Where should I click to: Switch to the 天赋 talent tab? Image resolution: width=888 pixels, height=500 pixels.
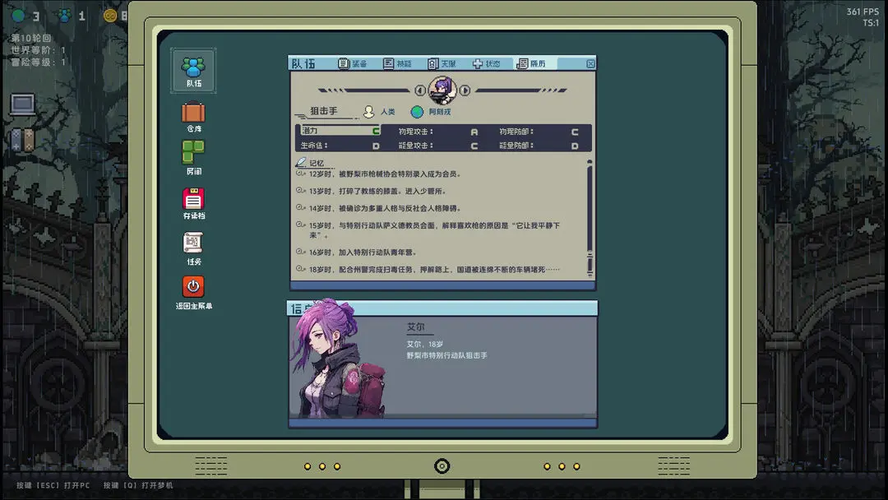click(x=442, y=63)
